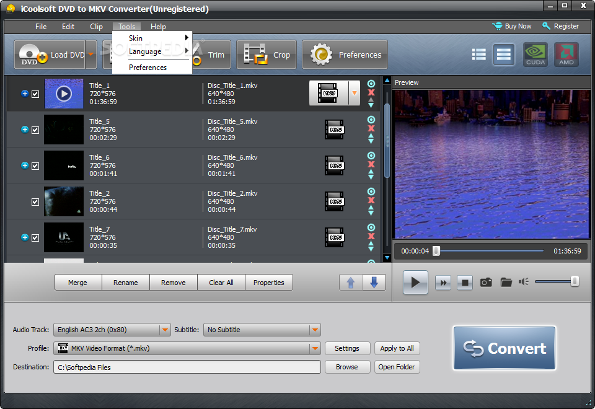This screenshot has width=595, height=409.
Task: Select the Title_2 thumbnail
Action: click(64, 201)
